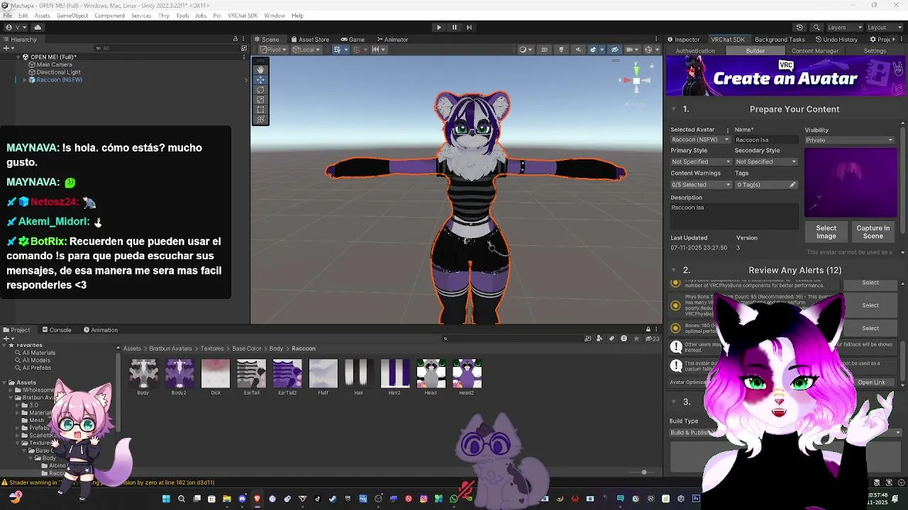This screenshot has height=510, width=908.
Task: Open the Windows Start menu
Action: 166,499
